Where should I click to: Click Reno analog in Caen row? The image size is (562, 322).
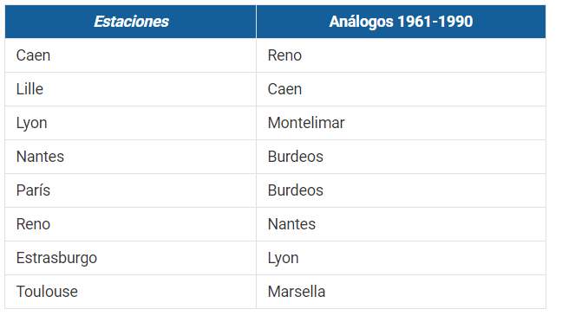tap(401, 55)
